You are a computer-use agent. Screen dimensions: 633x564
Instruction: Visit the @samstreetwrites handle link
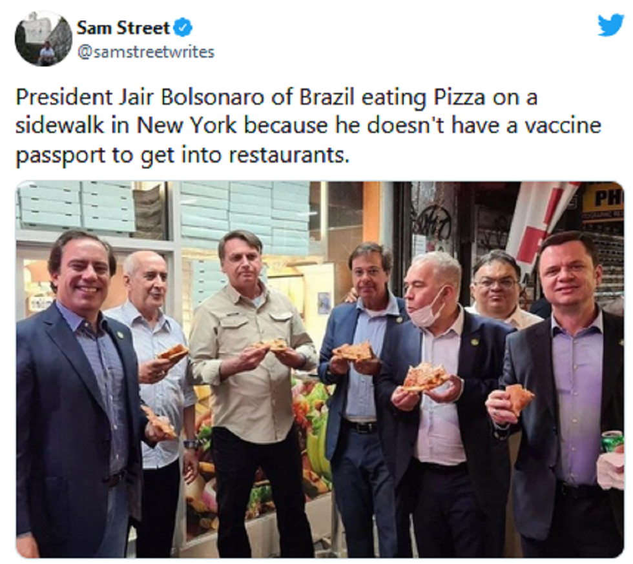[145, 52]
